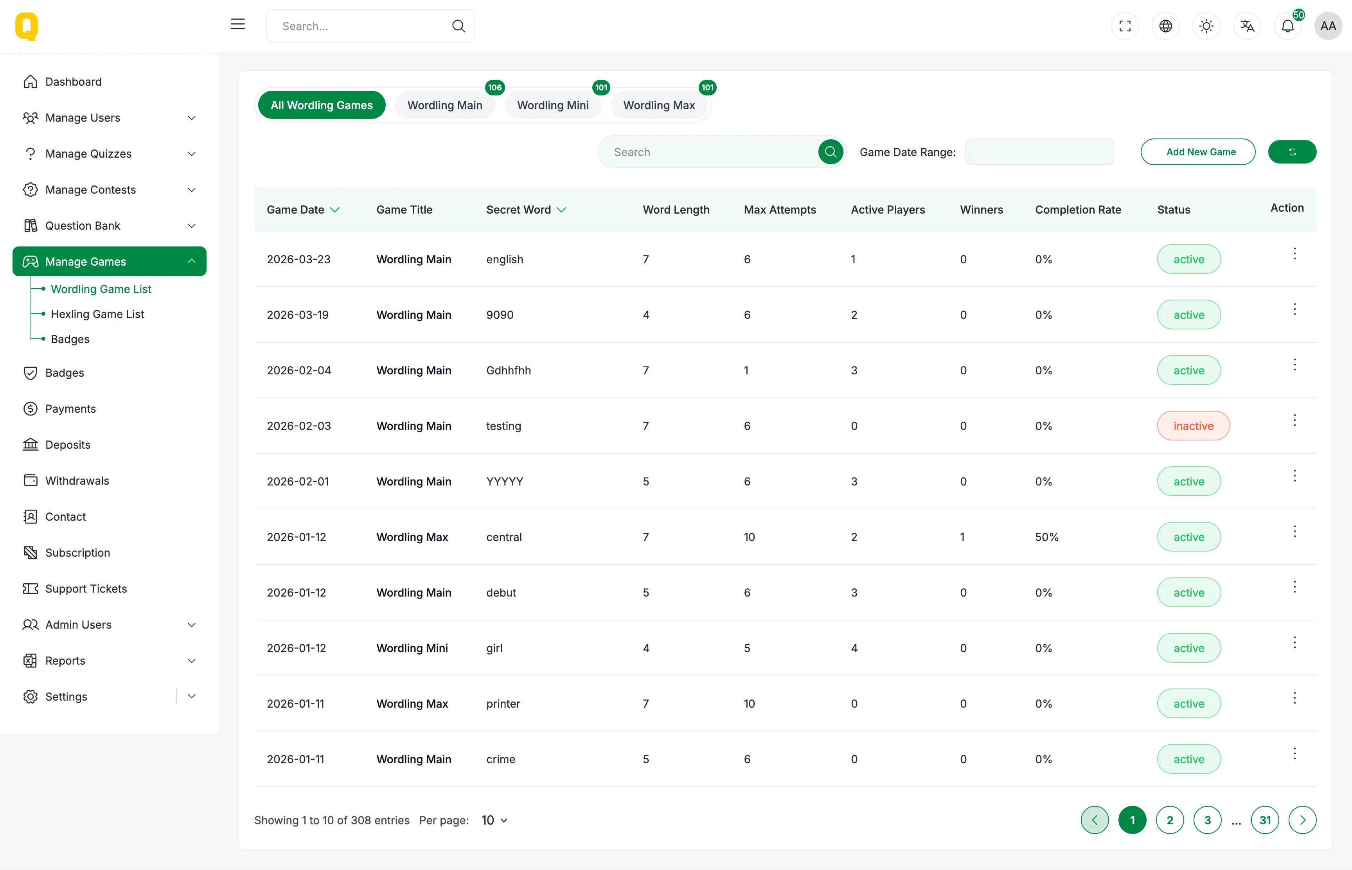Click the fullscreen toggle icon
This screenshot has width=1352, height=870.
pos(1124,26)
